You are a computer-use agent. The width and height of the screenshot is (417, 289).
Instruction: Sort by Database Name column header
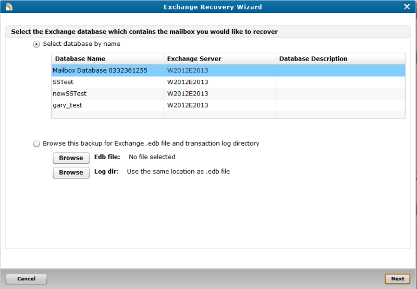tap(108, 59)
